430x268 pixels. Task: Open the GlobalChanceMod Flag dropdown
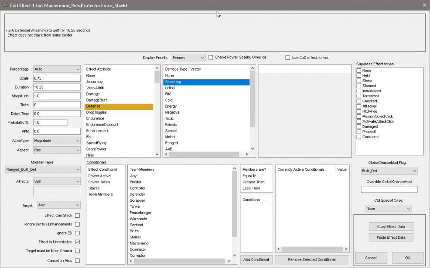coord(389,171)
